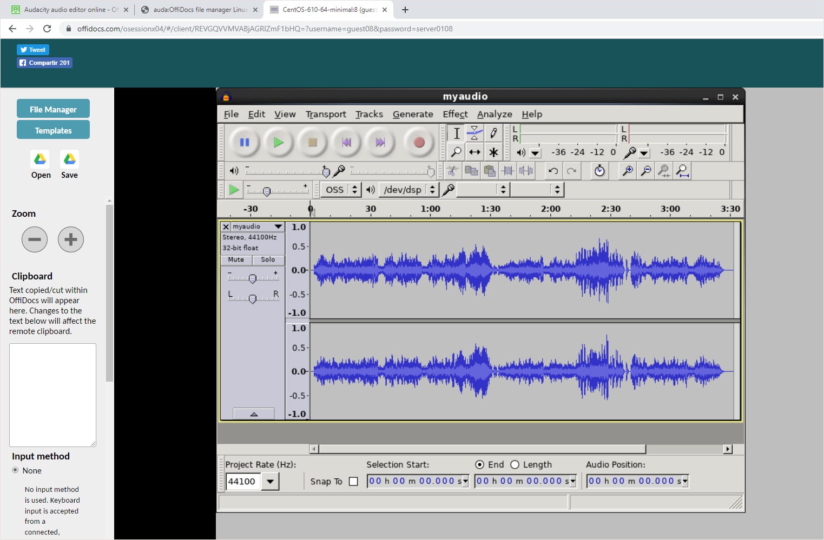Viewport: 824px width, 540px height.
Task: Select the Draw pencil tool
Action: 493,133
